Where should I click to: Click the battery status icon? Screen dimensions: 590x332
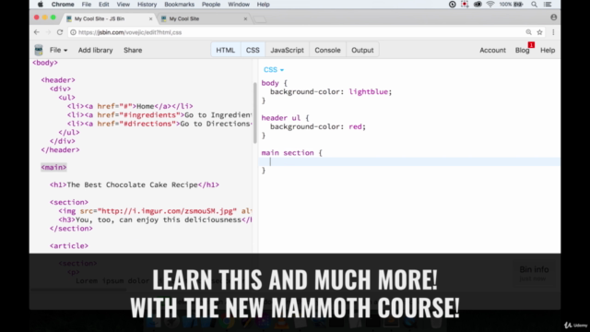pos(518,5)
